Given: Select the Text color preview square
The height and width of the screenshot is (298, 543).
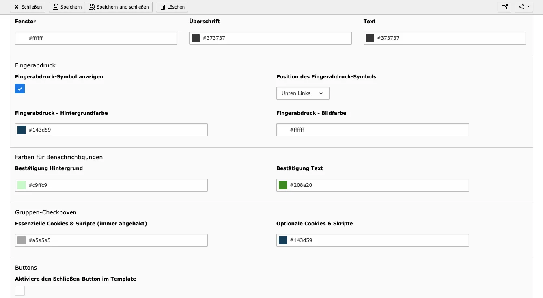Looking at the screenshot, I should click(x=370, y=38).
